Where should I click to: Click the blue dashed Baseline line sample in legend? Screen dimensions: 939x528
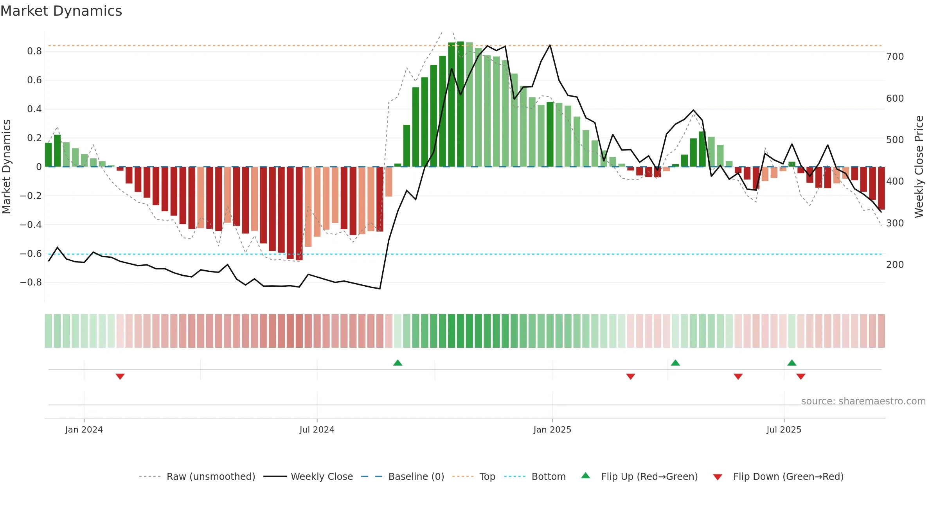point(372,476)
